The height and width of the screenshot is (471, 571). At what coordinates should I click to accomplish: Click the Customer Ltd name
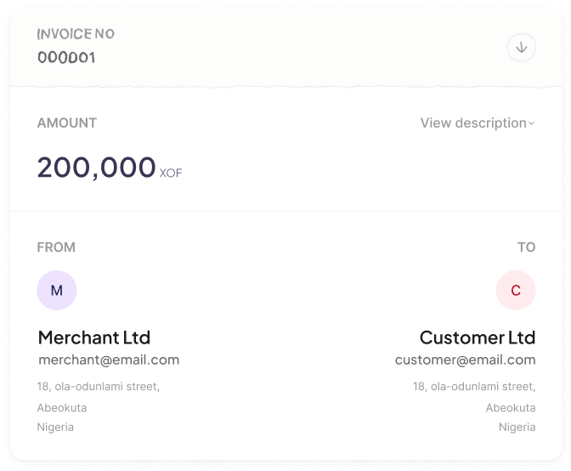[478, 338]
